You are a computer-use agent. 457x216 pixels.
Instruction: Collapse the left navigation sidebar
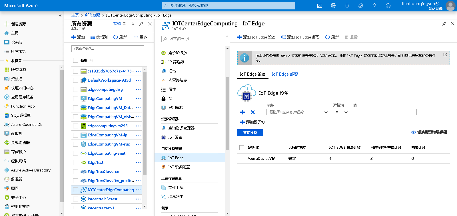coord(60,15)
